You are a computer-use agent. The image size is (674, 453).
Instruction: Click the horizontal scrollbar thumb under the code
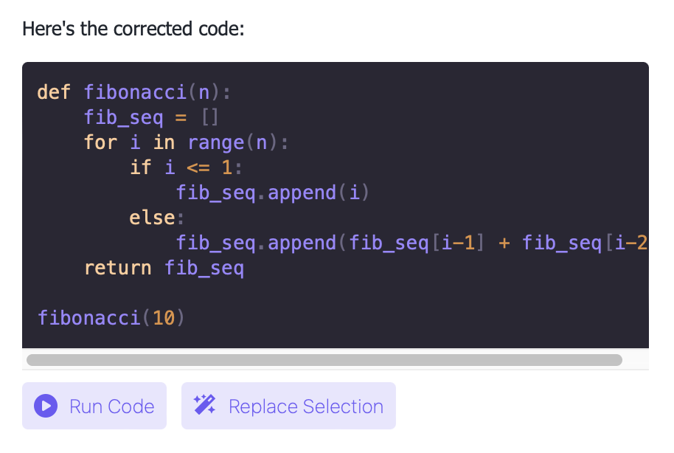pyautogui.click(x=324, y=359)
